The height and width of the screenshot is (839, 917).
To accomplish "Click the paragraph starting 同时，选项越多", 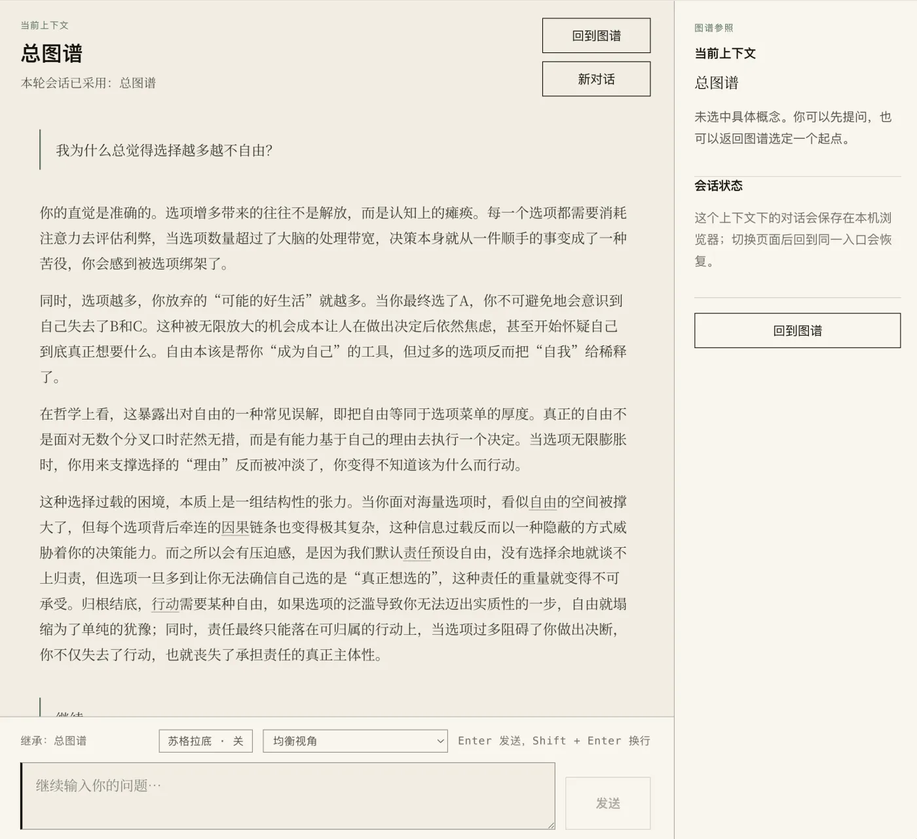I will tap(333, 339).
